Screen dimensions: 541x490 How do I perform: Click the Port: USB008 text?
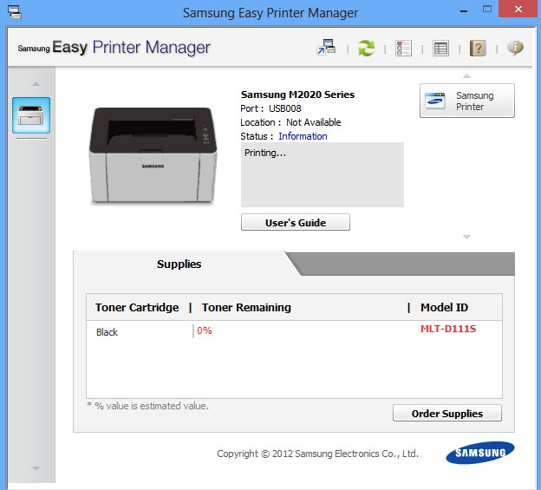(x=270, y=108)
